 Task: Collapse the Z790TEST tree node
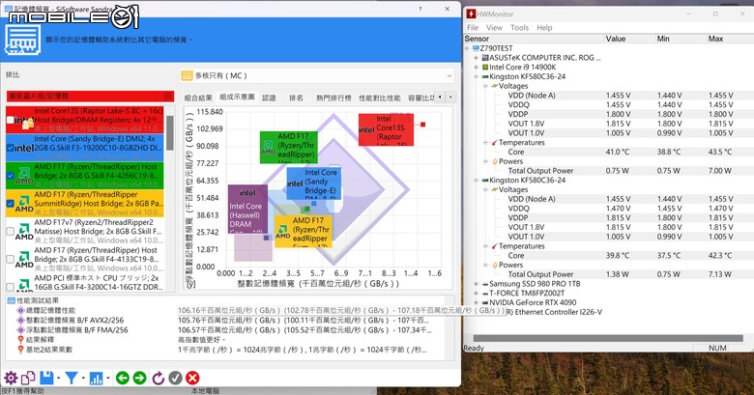[467, 48]
